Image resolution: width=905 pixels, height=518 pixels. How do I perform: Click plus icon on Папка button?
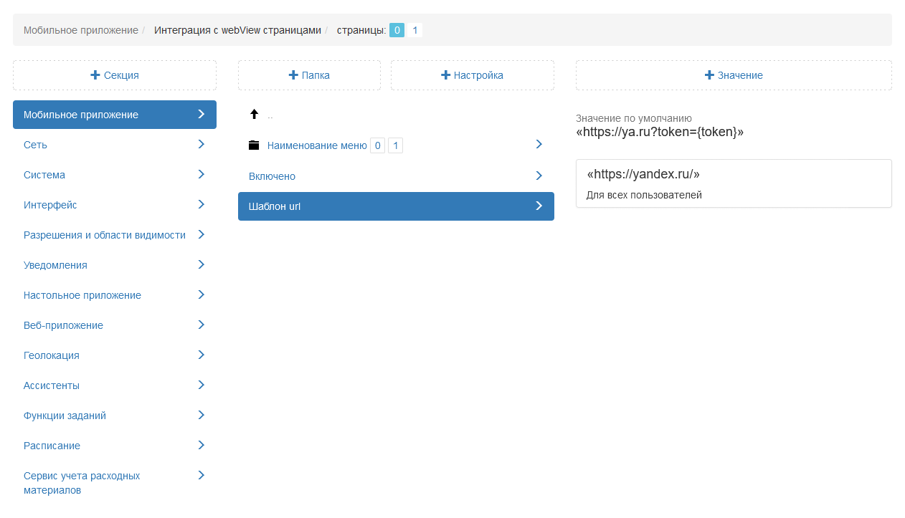(293, 75)
